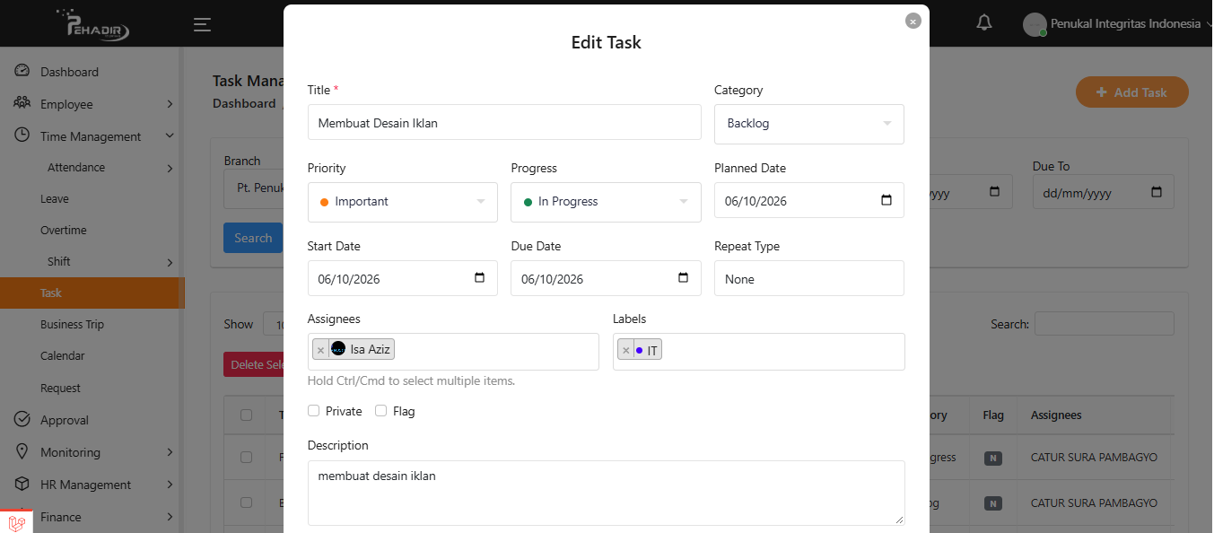The image size is (1214, 533).
Task: Close the Edit Task dialog
Action: (913, 21)
